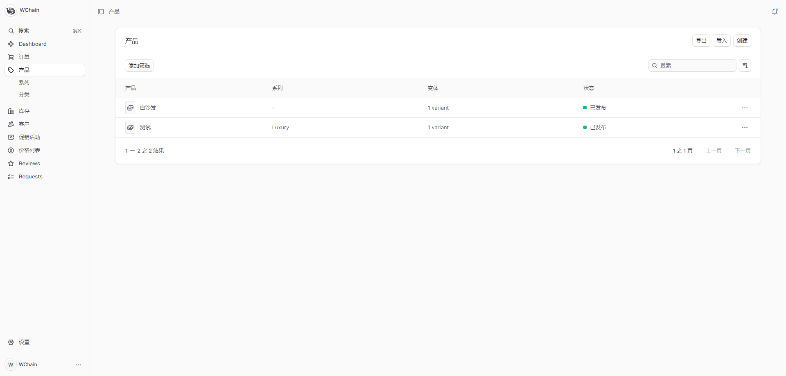
Task: Open the notifications bell icon
Action: (775, 12)
